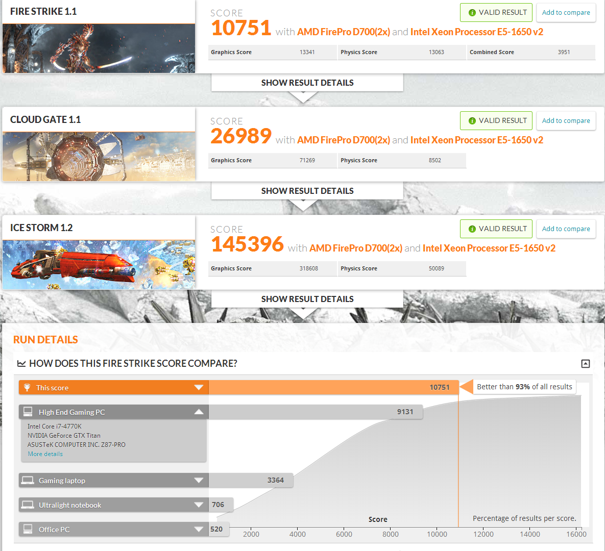The height and width of the screenshot is (551, 605).
Task: Click the Ice Storm score 145396
Action: tap(247, 244)
